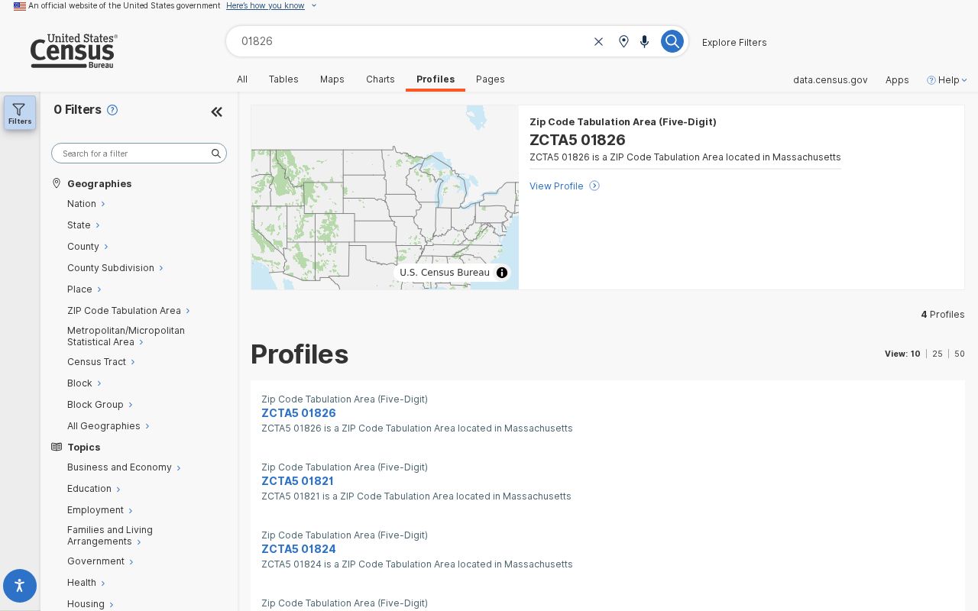Expand the All Geographies filter
Viewport: 978px width, 611px height.
108,426
